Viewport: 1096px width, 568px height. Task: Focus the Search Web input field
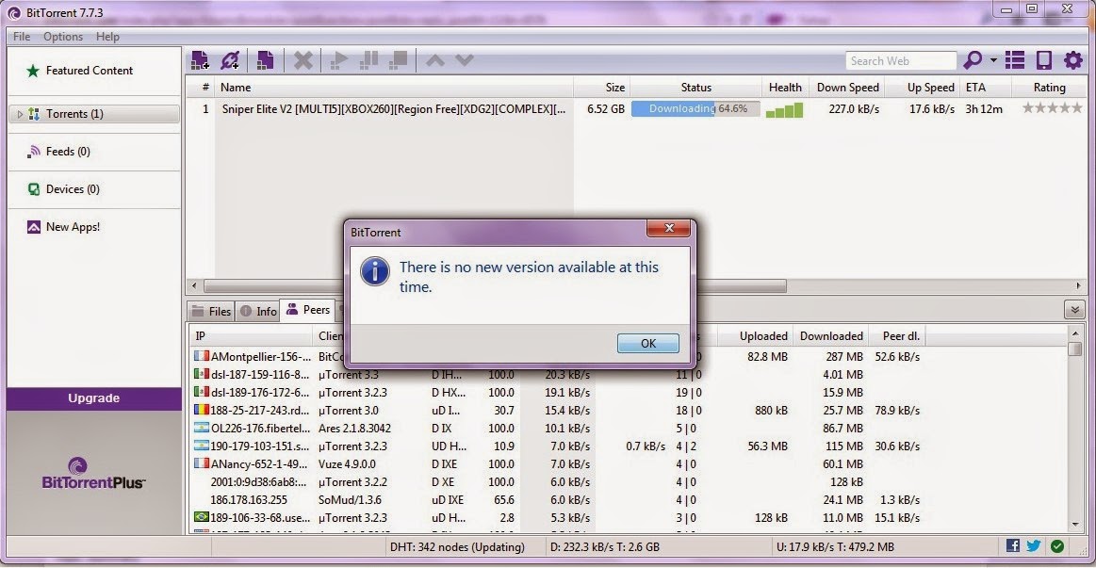pyautogui.click(x=900, y=61)
